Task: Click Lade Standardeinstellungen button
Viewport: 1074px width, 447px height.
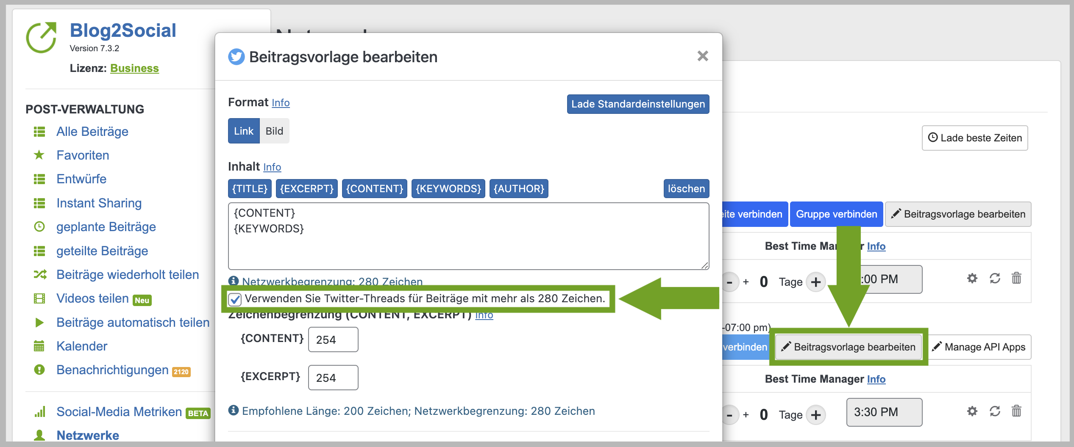Action: (x=638, y=104)
